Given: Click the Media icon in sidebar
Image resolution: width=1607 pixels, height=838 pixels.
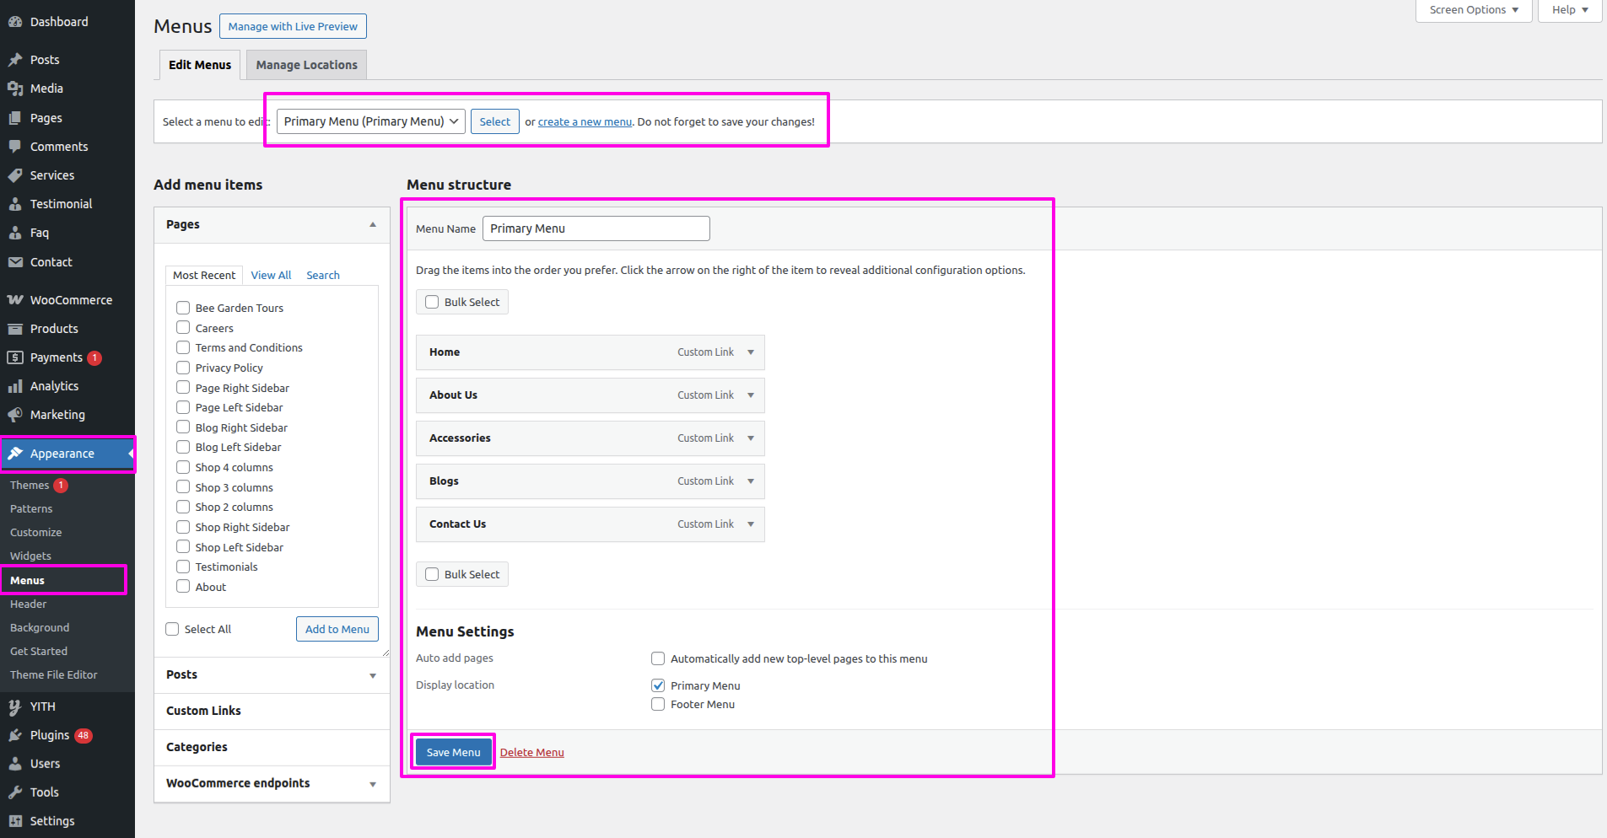Looking at the screenshot, I should (x=15, y=89).
